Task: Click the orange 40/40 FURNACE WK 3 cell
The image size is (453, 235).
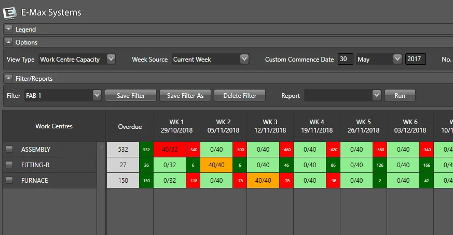Action: [263, 181]
